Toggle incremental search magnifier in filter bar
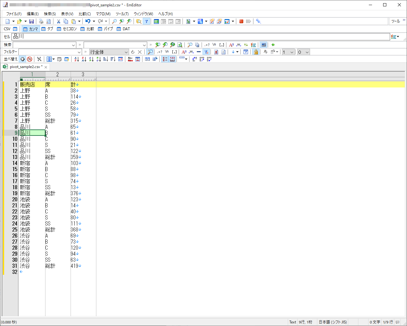The image size is (407, 326). 150,52
